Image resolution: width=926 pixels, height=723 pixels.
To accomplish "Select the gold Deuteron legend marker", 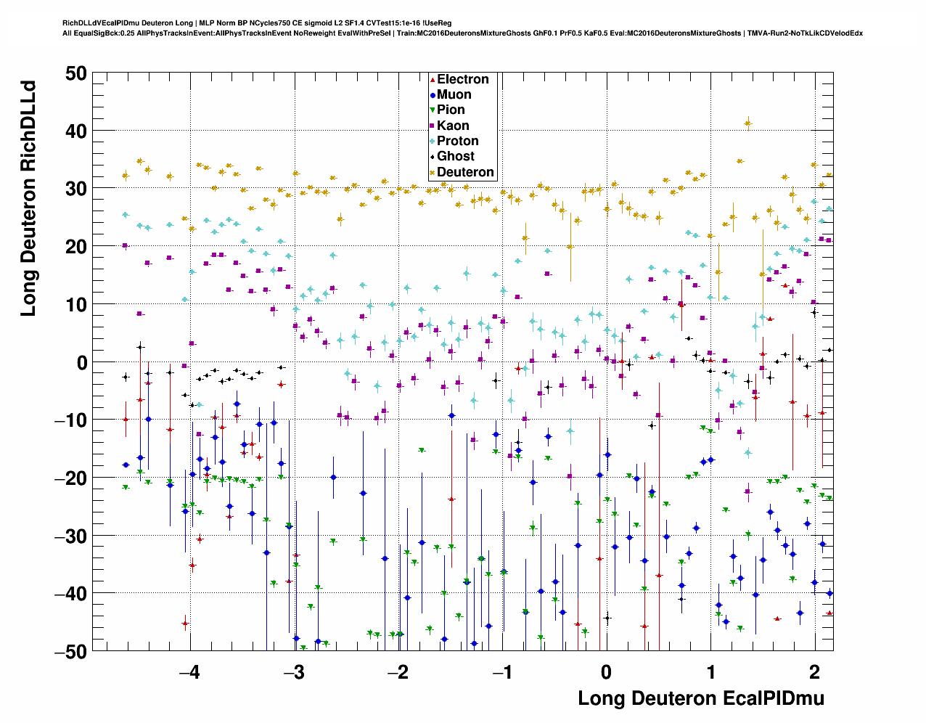I will 433,173.
